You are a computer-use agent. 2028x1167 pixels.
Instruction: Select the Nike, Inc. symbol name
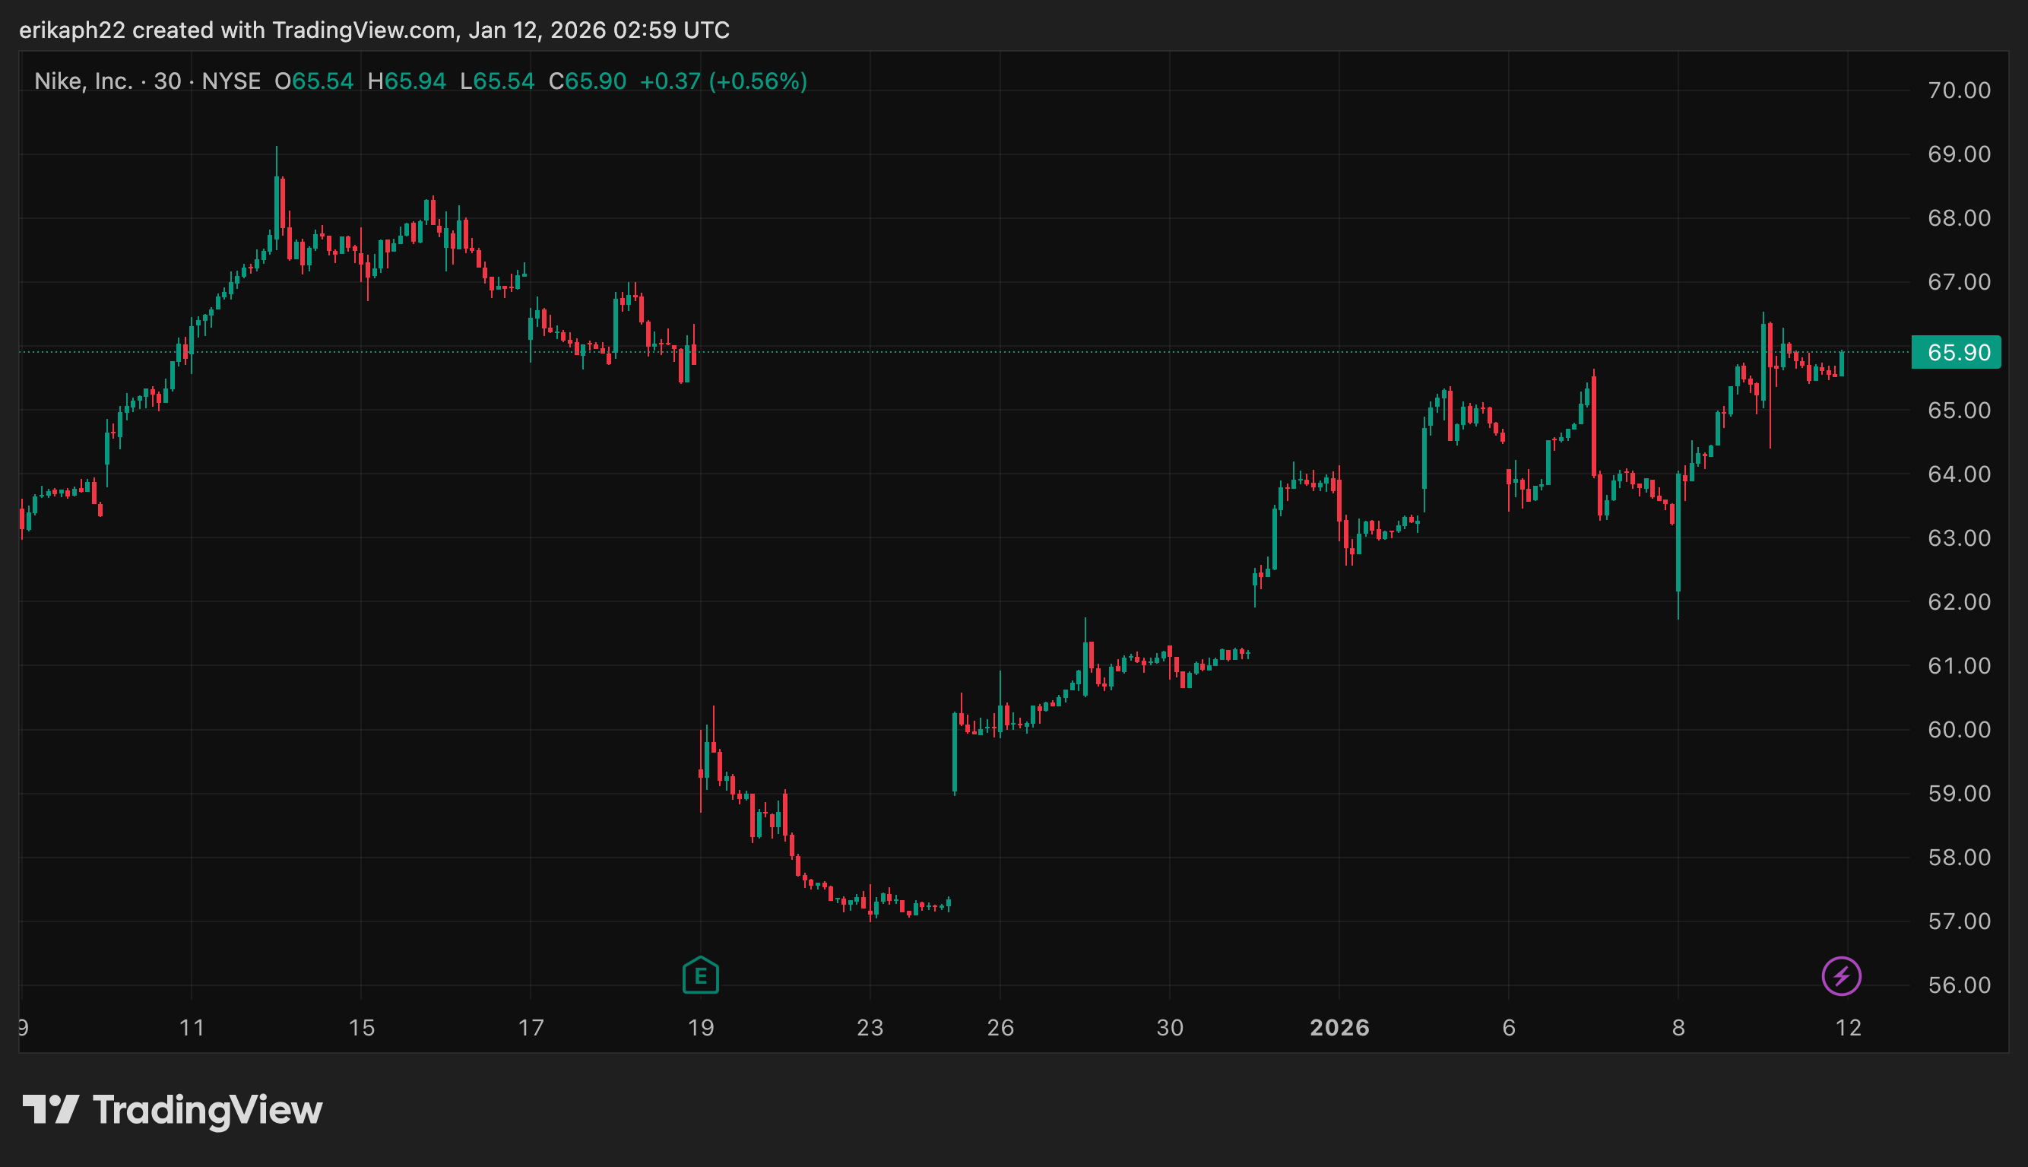point(84,82)
